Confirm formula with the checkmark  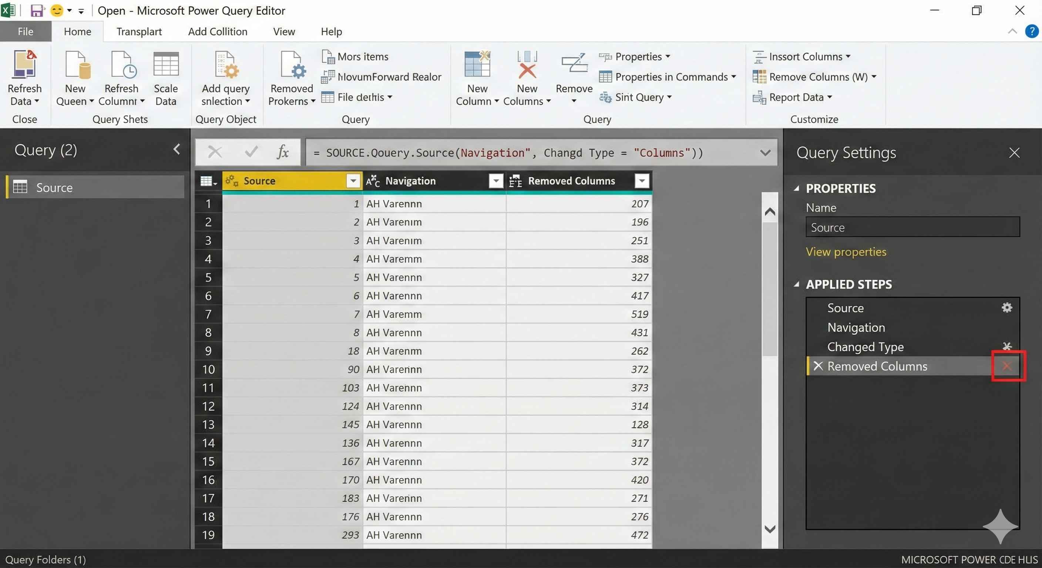point(251,152)
